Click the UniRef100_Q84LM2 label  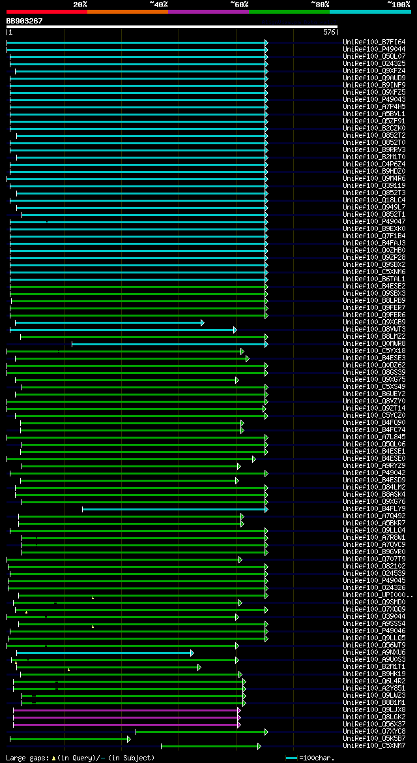pos(374,487)
